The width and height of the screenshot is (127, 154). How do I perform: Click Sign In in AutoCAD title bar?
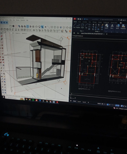[x=123, y=20]
